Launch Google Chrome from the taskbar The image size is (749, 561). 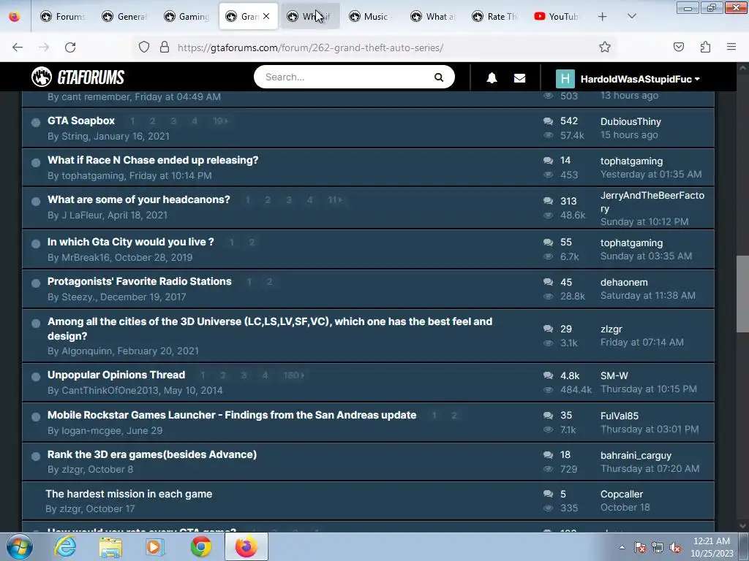pyautogui.click(x=201, y=546)
